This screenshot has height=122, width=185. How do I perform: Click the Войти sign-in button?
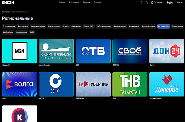180,2
